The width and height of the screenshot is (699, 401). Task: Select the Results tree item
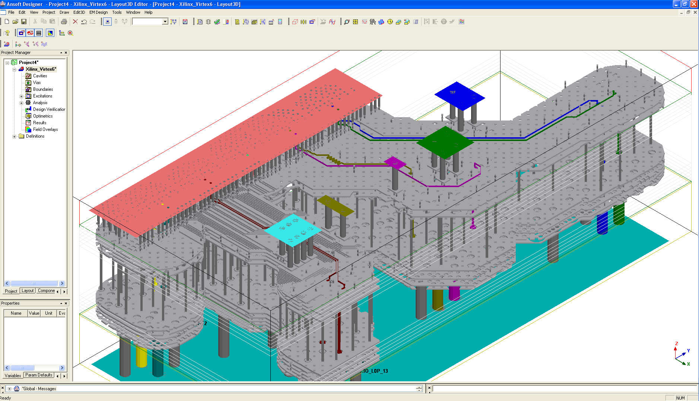click(40, 123)
